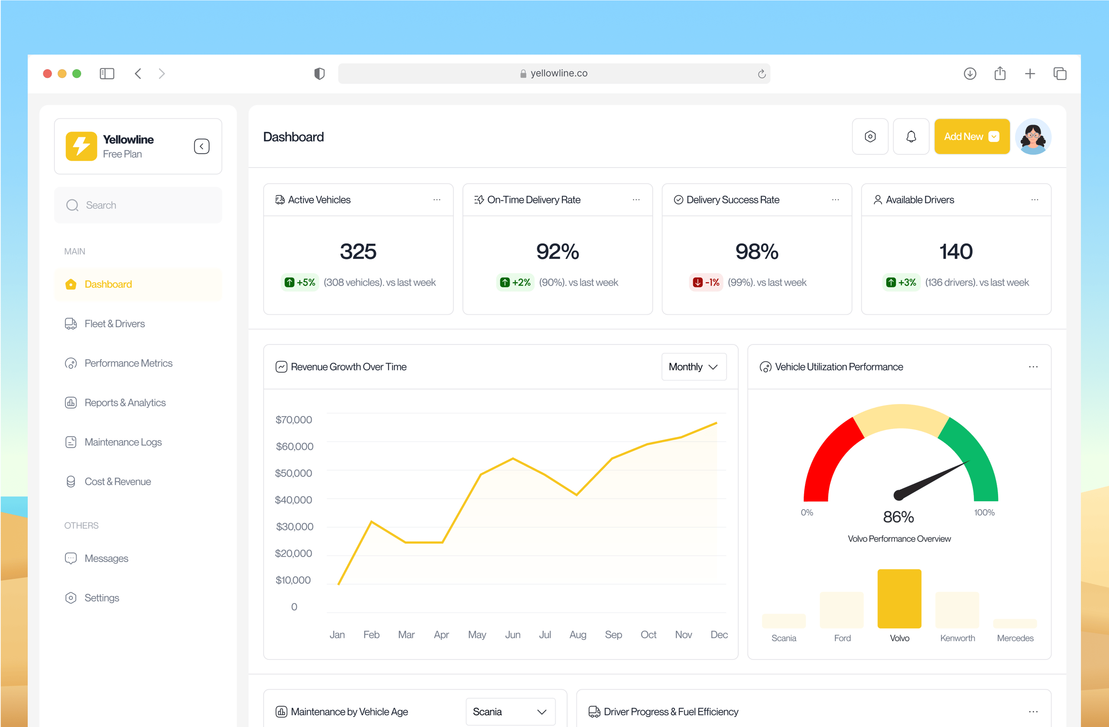This screenshot has height=727, width=1109.
Task: Open Vehicle Utilization Performance options menu
Action: click(1033, 367)
